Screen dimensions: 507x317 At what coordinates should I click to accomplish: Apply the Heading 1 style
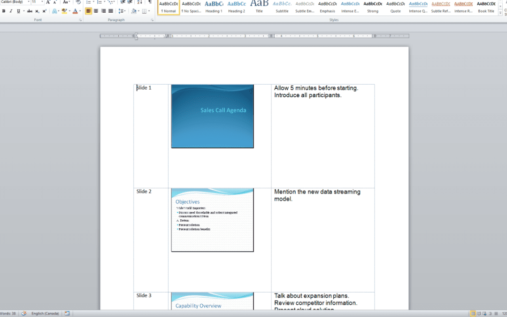point(214,7)
